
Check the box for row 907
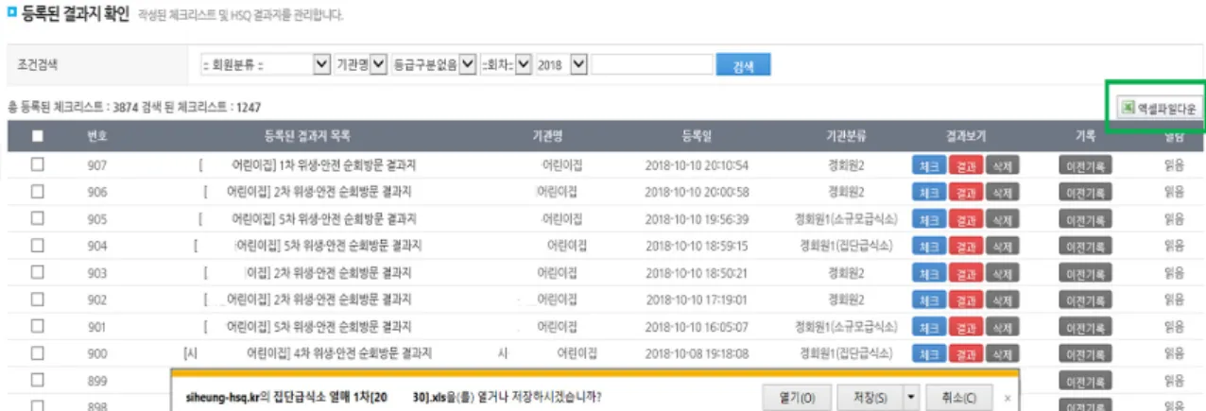tap(38, 164)
